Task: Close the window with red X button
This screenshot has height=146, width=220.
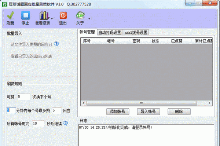Action: pyautogui.click(x=210, y=3)
